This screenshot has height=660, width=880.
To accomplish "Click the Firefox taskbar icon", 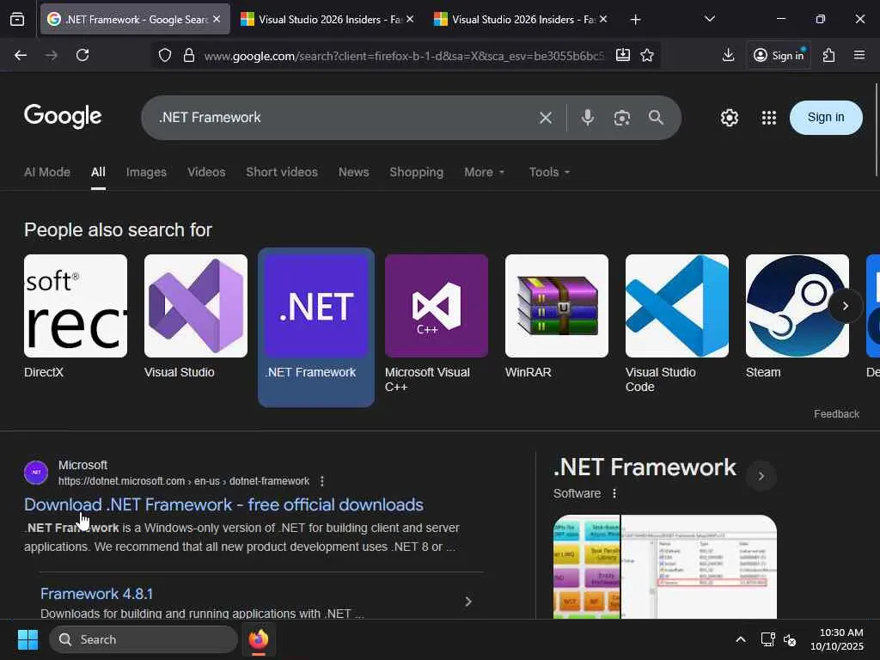I will (258, 639).
